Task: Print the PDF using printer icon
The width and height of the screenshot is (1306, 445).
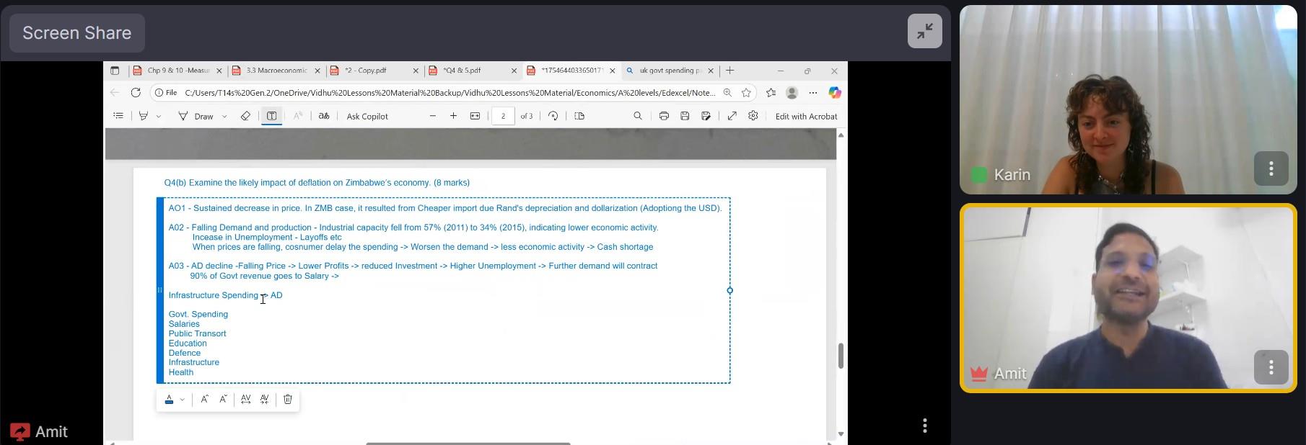Action: pyautogui.click(x=664, y=116)
